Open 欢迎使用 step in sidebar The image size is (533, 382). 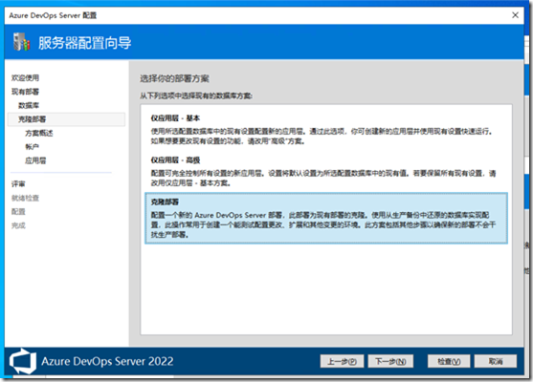25,77
